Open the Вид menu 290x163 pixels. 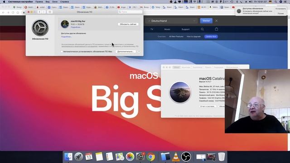tap(48, 2)
